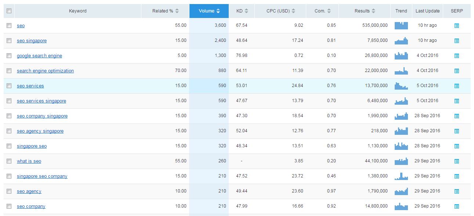Viewport: 474px width, 216px height.
Task: Open the search engine optimization link
Action: pos(46,71)
